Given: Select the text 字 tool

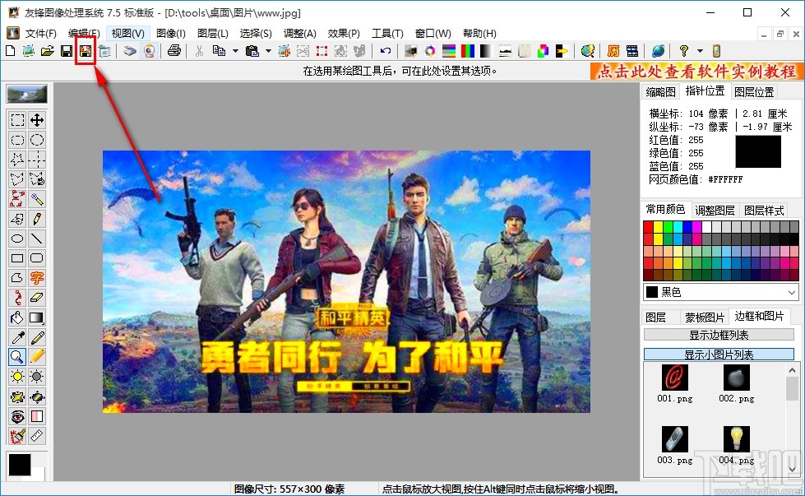Looking at the screenshot, I should point(36,278).
